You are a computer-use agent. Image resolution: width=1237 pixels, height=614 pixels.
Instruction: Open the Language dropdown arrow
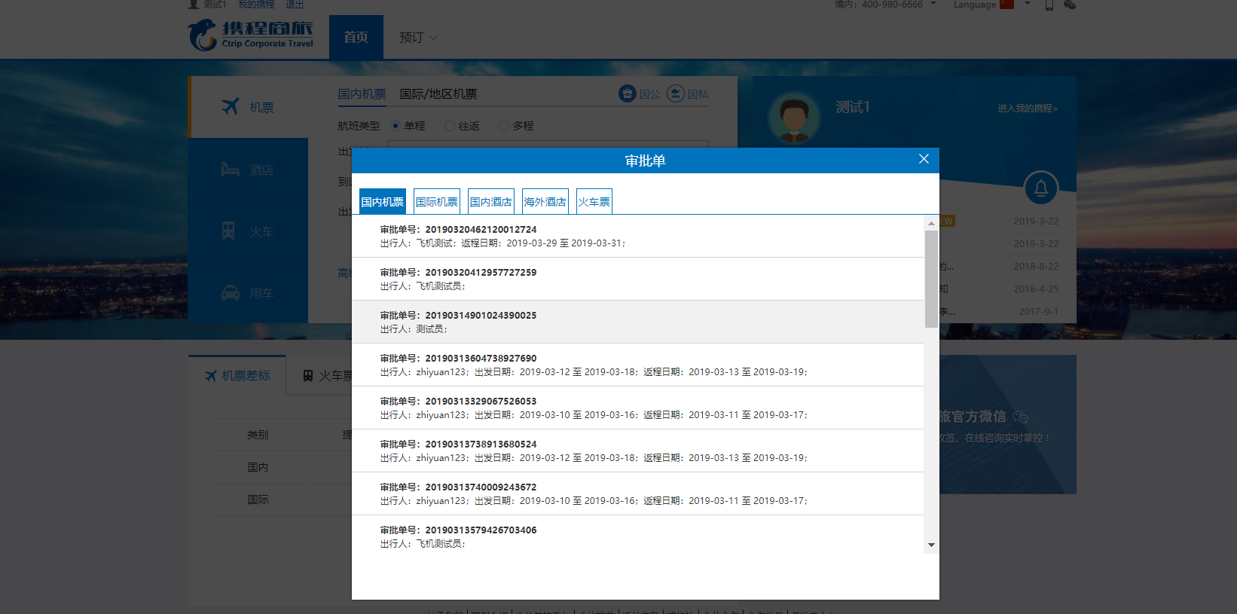tap(1027, 4)
